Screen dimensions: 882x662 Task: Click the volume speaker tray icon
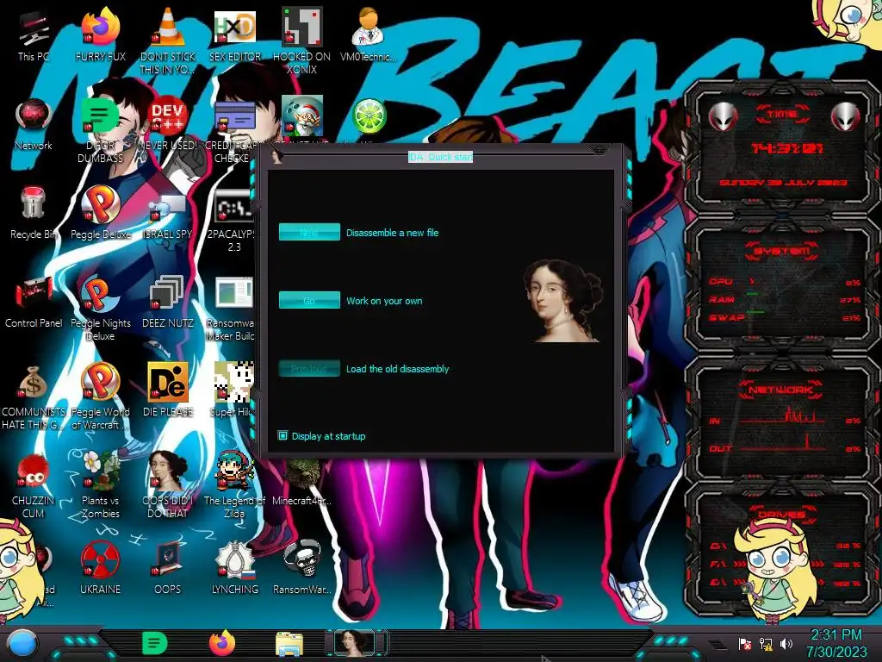(x=786, y=644)
